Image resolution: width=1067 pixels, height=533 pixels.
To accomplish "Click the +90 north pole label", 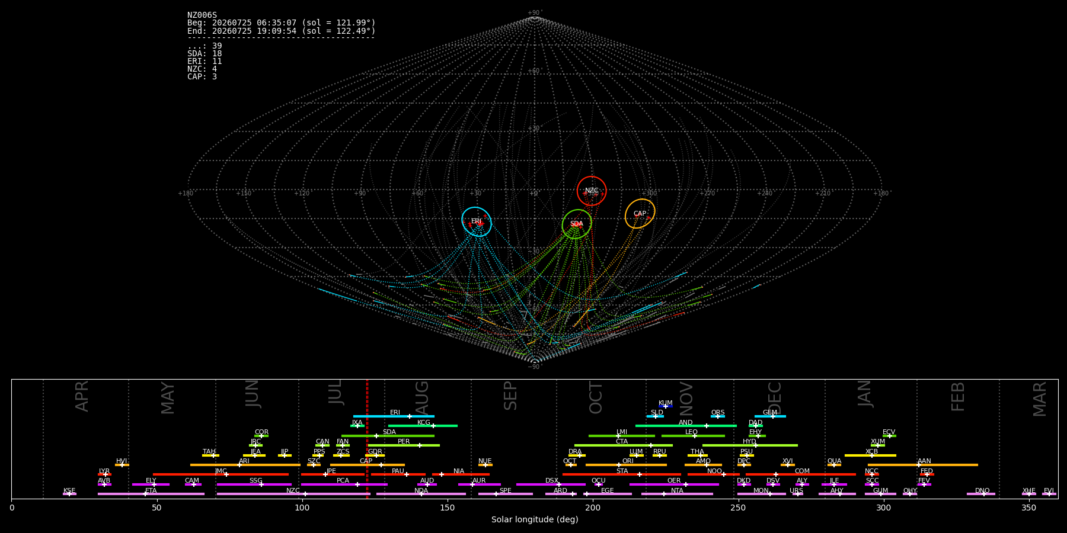I will [534, 13].
